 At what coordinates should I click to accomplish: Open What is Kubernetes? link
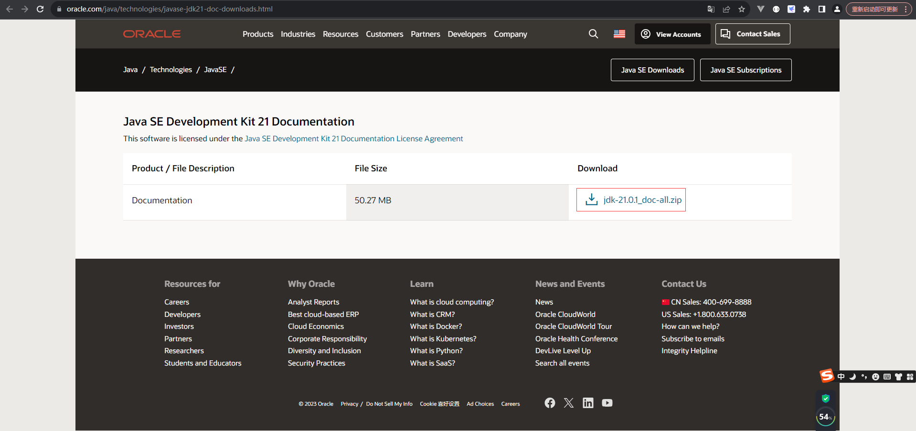click(x=443, y=339)
